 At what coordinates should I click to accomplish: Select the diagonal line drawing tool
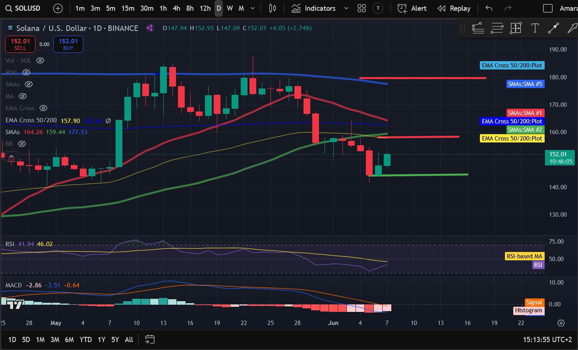pos(553,28)
